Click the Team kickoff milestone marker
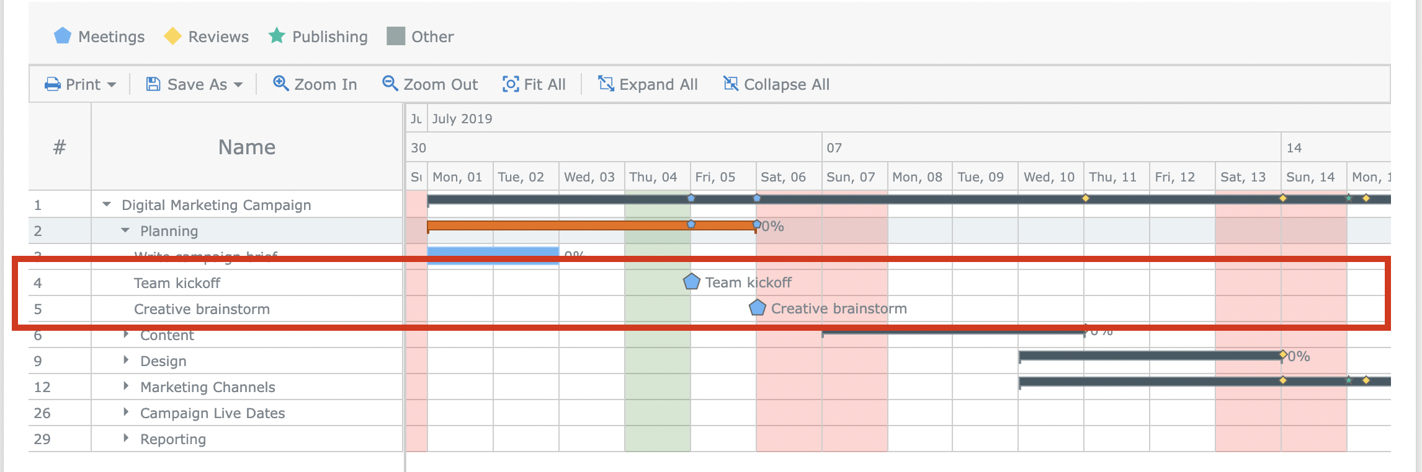1422x472 pixels. coord(691,282)
